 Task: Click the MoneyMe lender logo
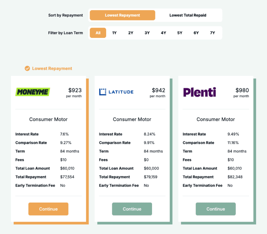click(33, 92)
